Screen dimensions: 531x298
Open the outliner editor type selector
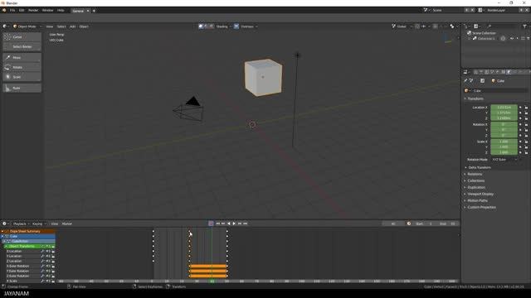(466, 26)
